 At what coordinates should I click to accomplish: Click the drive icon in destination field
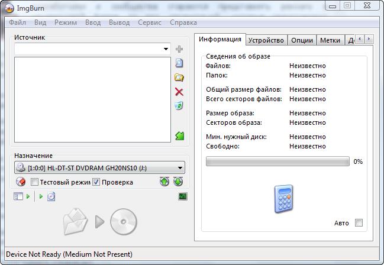point(21,168)
